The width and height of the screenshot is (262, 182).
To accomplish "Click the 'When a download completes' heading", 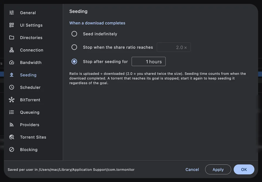I will point(97,23).
